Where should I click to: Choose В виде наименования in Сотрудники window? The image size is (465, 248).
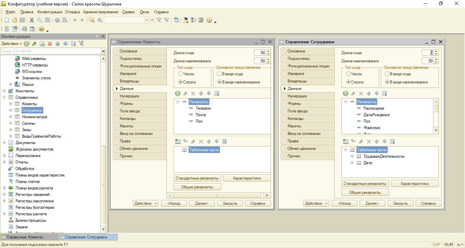click(x=387, y=82)
